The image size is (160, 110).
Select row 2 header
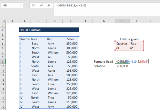3,30
